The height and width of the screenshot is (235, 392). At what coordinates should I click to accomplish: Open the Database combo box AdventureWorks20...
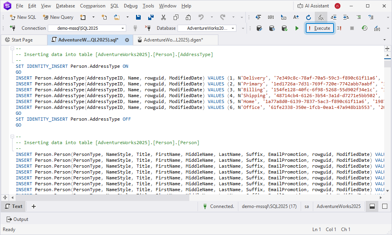[x=207, y=28]
